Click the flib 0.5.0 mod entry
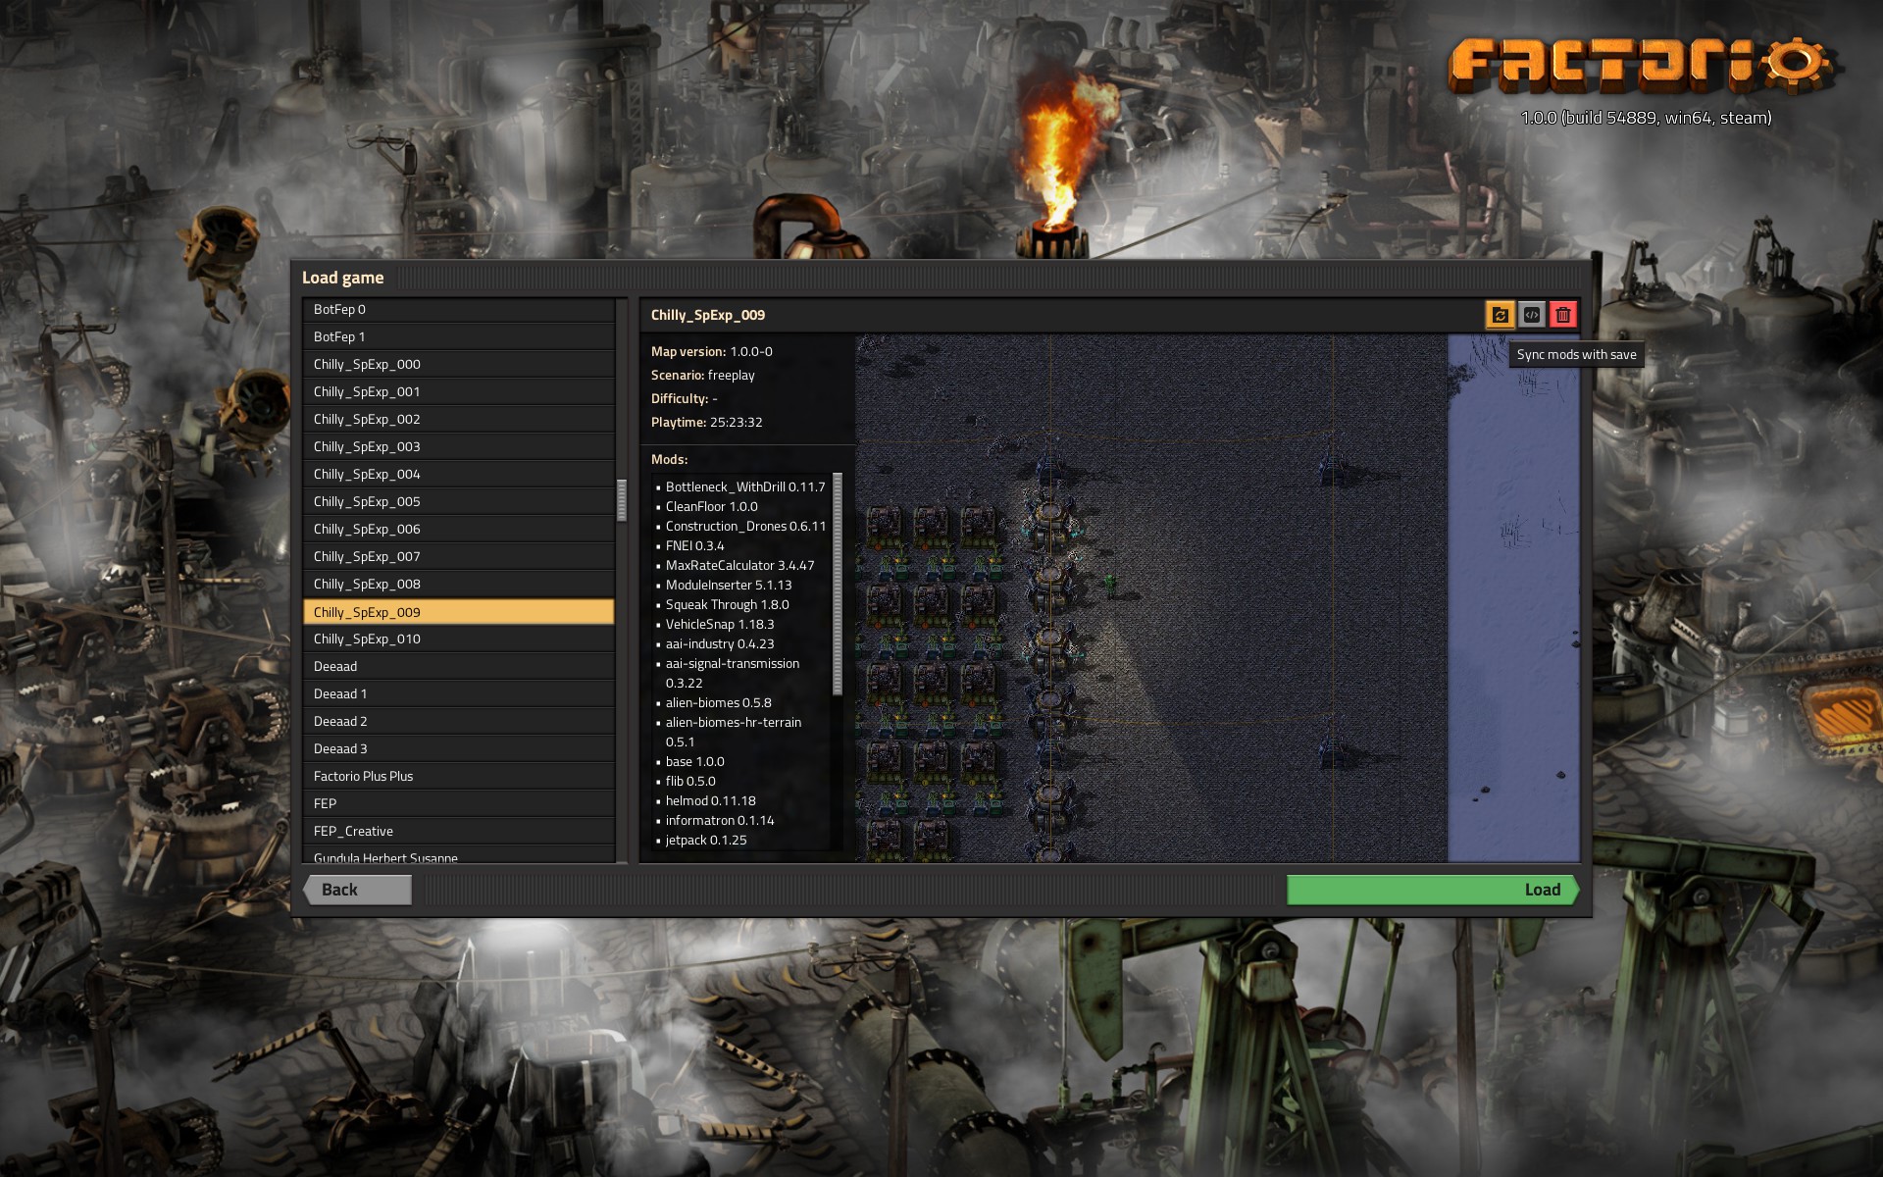1883x1177 pixels. (690, 781)
